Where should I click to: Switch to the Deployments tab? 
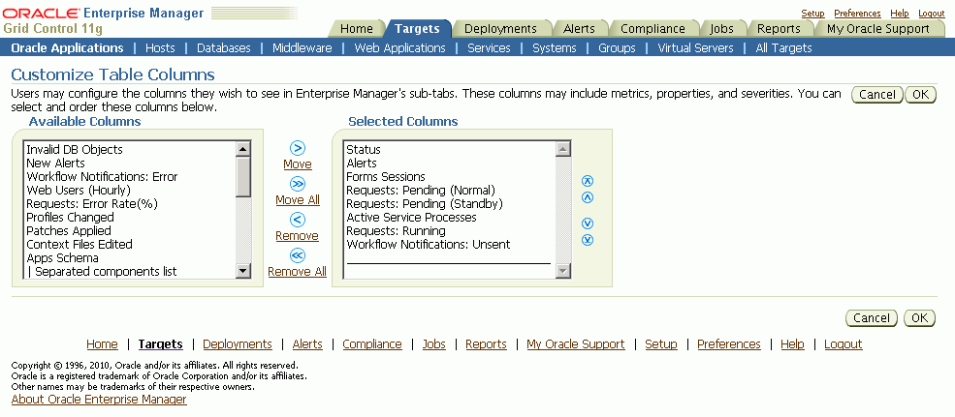(500, 29)
